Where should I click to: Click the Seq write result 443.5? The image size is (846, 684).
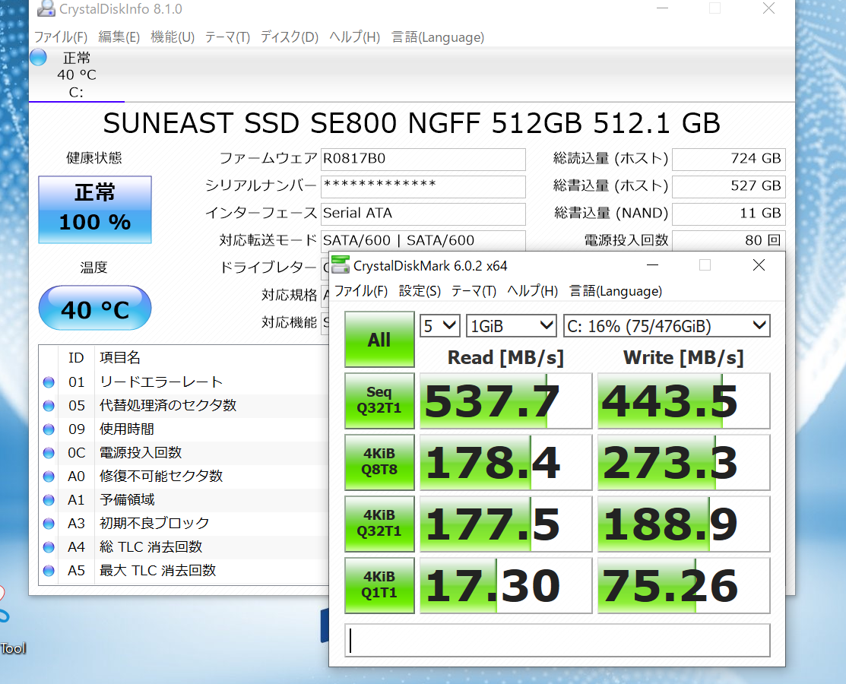tap(683, 401)
